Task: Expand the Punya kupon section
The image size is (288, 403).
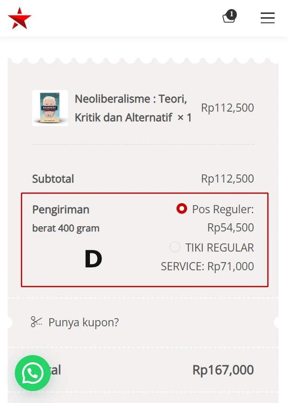Action: (83, 322)
